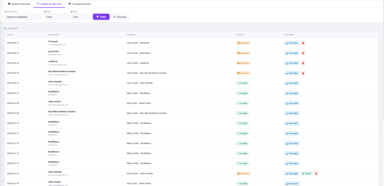Download the modificar report
The width and height of the screenshot is (384, 186).
click(292, 63)
